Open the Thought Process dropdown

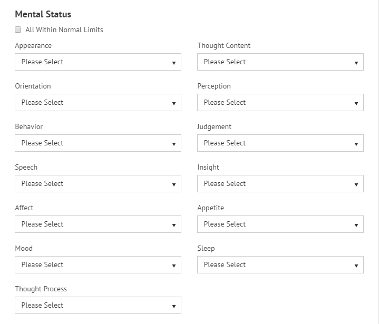[98, 306]
